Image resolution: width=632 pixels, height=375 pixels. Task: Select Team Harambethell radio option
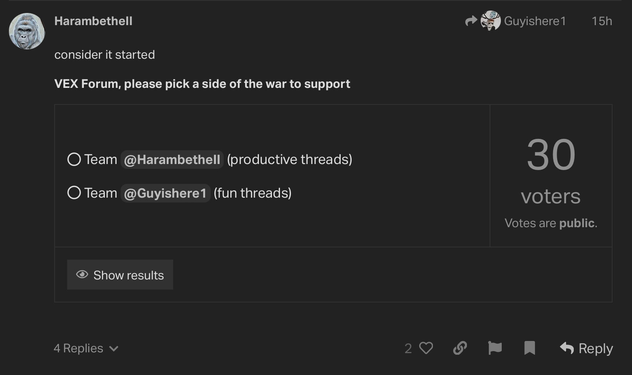pos(74,160)
